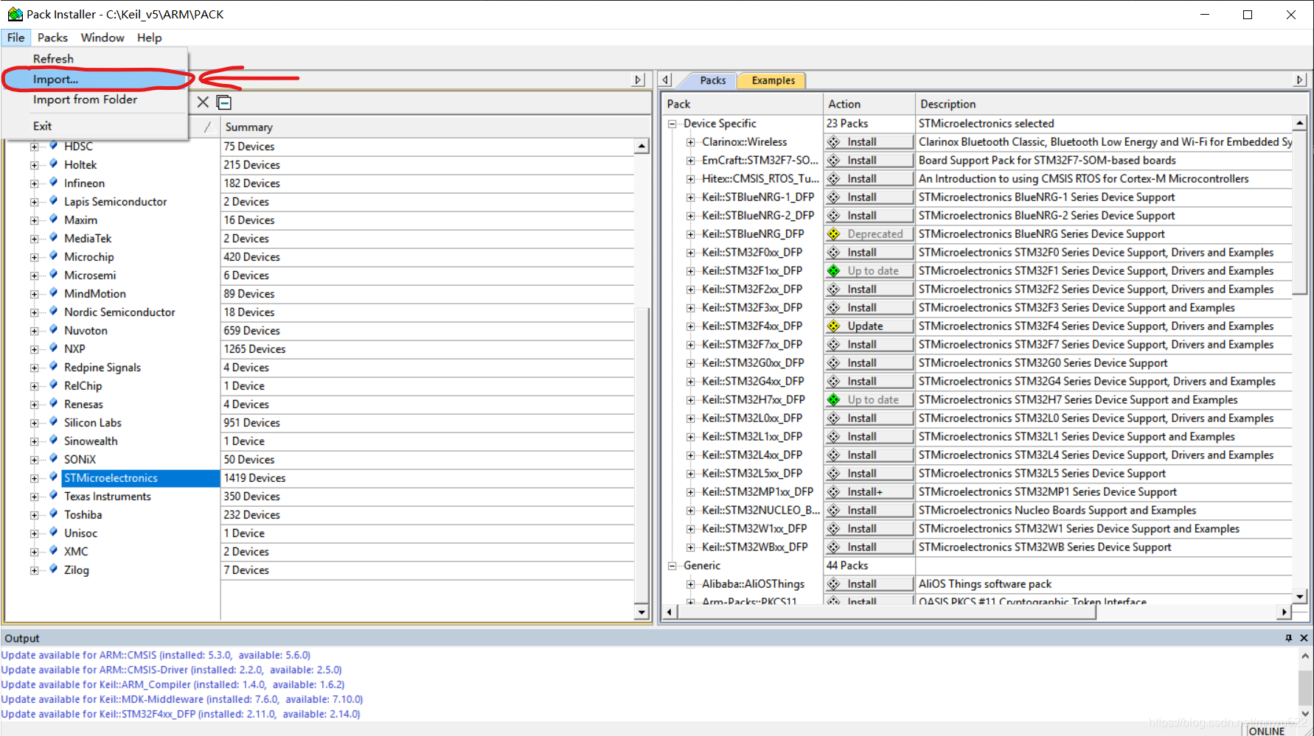Expand the Keil::STM32L4xx_DFP pack node
Viewport: 1314px width, 736px height.
click(690, 455)
